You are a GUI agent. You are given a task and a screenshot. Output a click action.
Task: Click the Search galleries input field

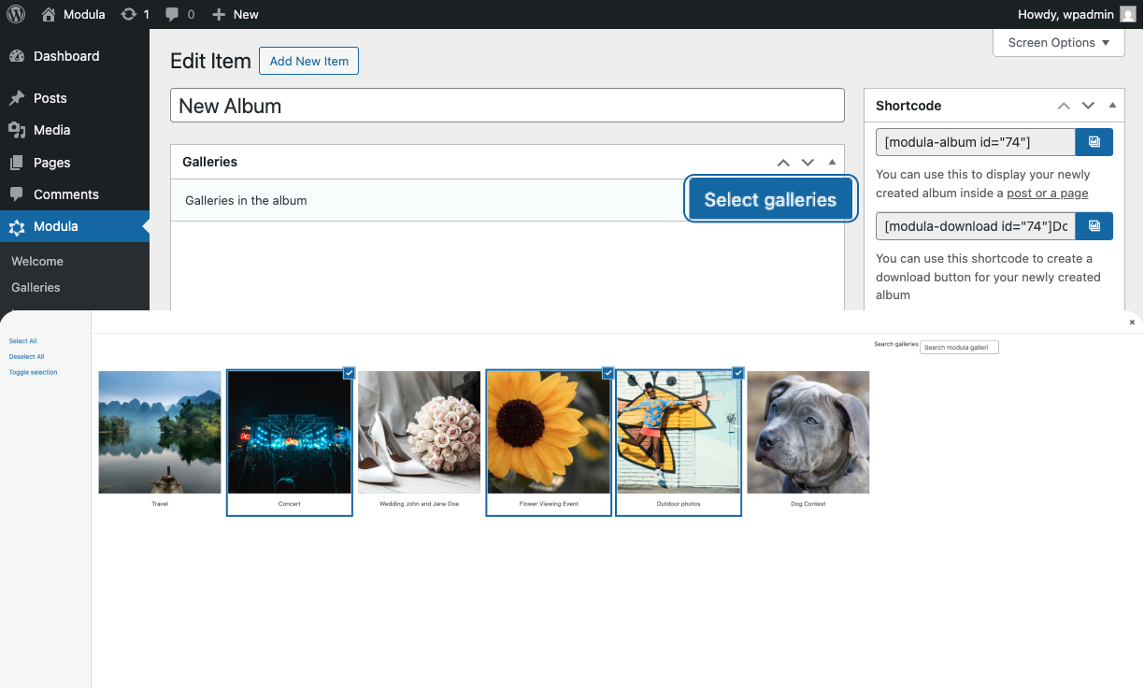[959, 348]
